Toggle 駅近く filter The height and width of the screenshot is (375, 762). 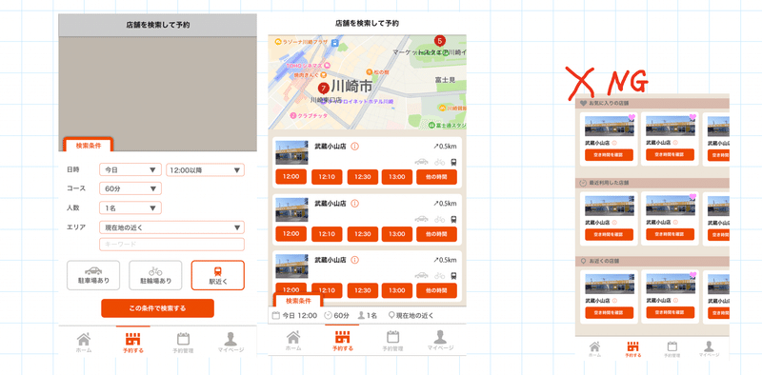tap(218, 275)
